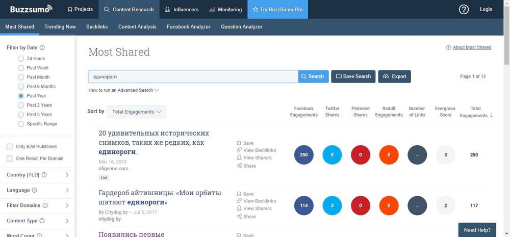
Task: Click Facebook engagements circle showing 114
Action: click(x=303, y=205)
